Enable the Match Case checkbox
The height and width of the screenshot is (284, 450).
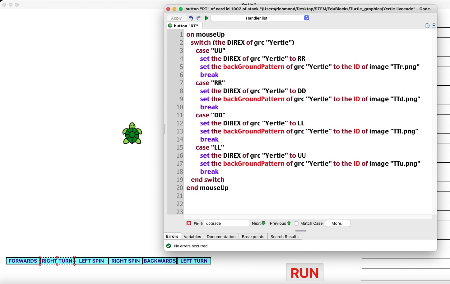point(296,223)
